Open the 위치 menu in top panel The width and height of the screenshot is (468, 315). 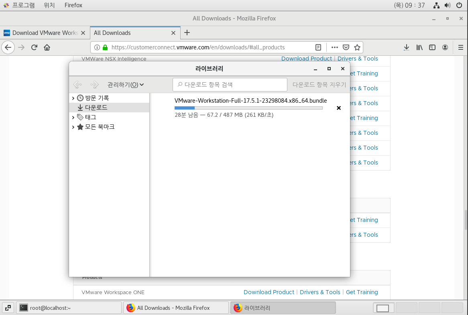click(x=49, y=5)
